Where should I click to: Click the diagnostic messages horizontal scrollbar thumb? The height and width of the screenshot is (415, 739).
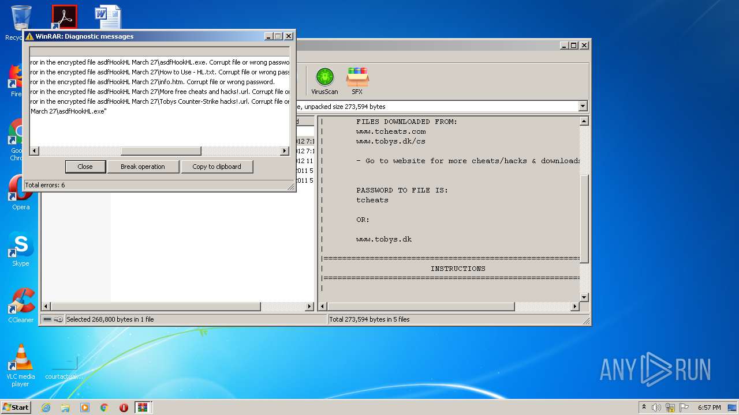tap(161, 151)
